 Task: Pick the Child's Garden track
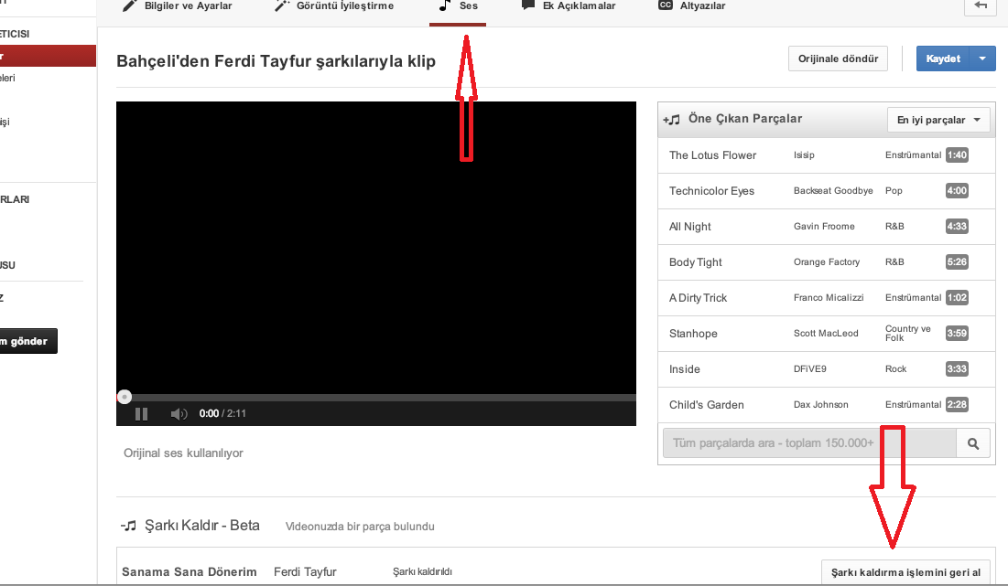click(707, 405)
